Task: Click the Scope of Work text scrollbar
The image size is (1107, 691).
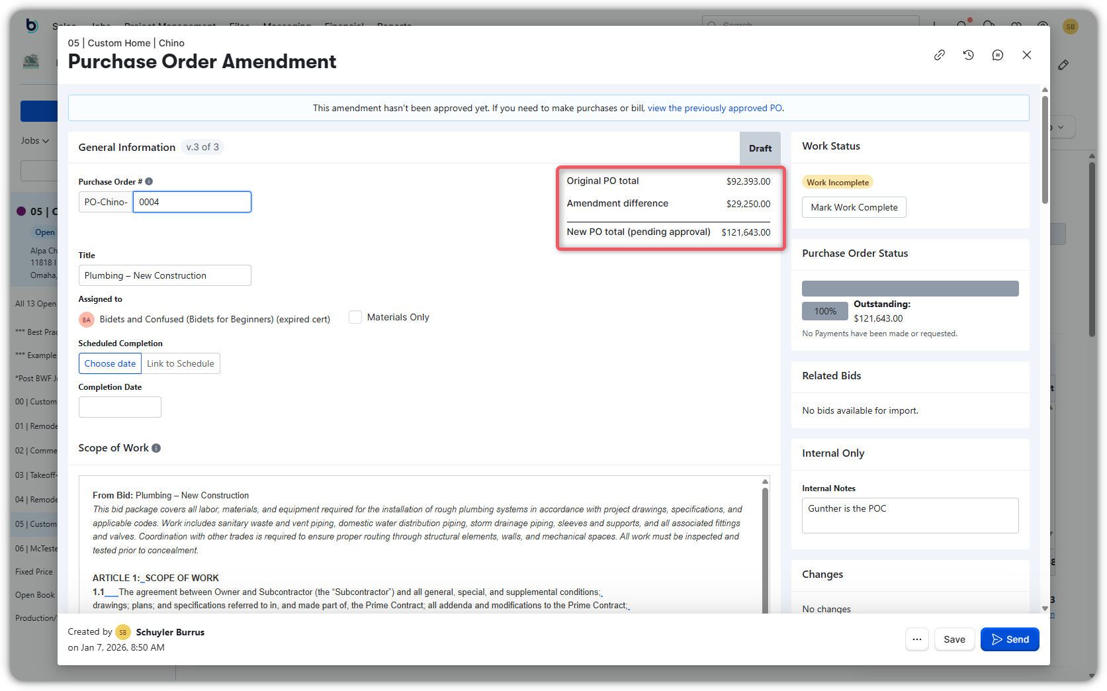Action: pos(765,549)
